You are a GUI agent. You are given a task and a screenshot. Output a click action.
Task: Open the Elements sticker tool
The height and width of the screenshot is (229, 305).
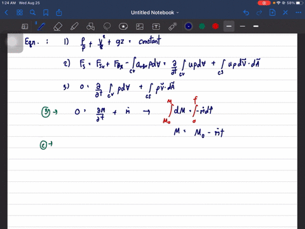[x=123, y=27]
